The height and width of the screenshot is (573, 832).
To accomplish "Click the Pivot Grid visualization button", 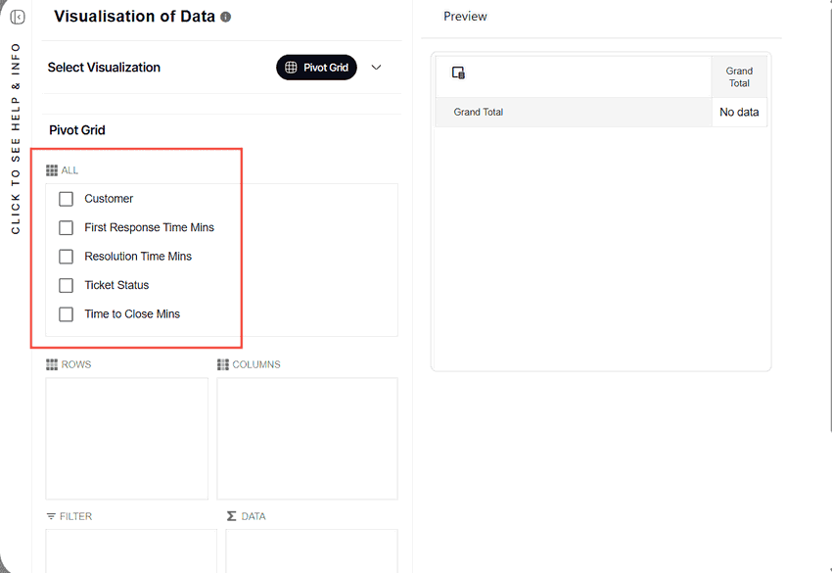I will [316, 68].
